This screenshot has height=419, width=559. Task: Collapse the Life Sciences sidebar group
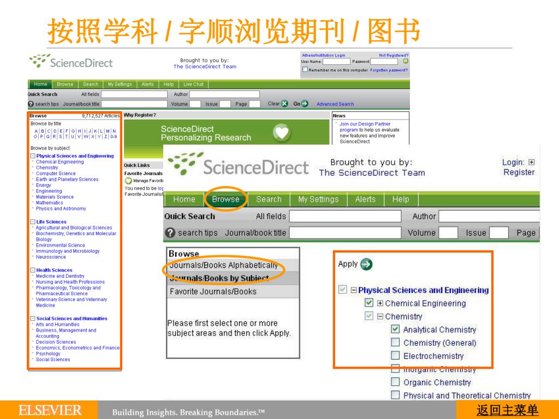33,222
